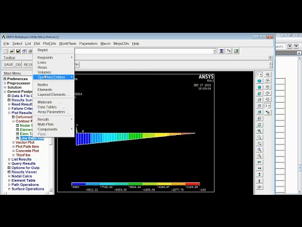Viewport: 302px width, 227px height.
Task: Click the New Analysis toolbar icon
Action: (6, 51)
